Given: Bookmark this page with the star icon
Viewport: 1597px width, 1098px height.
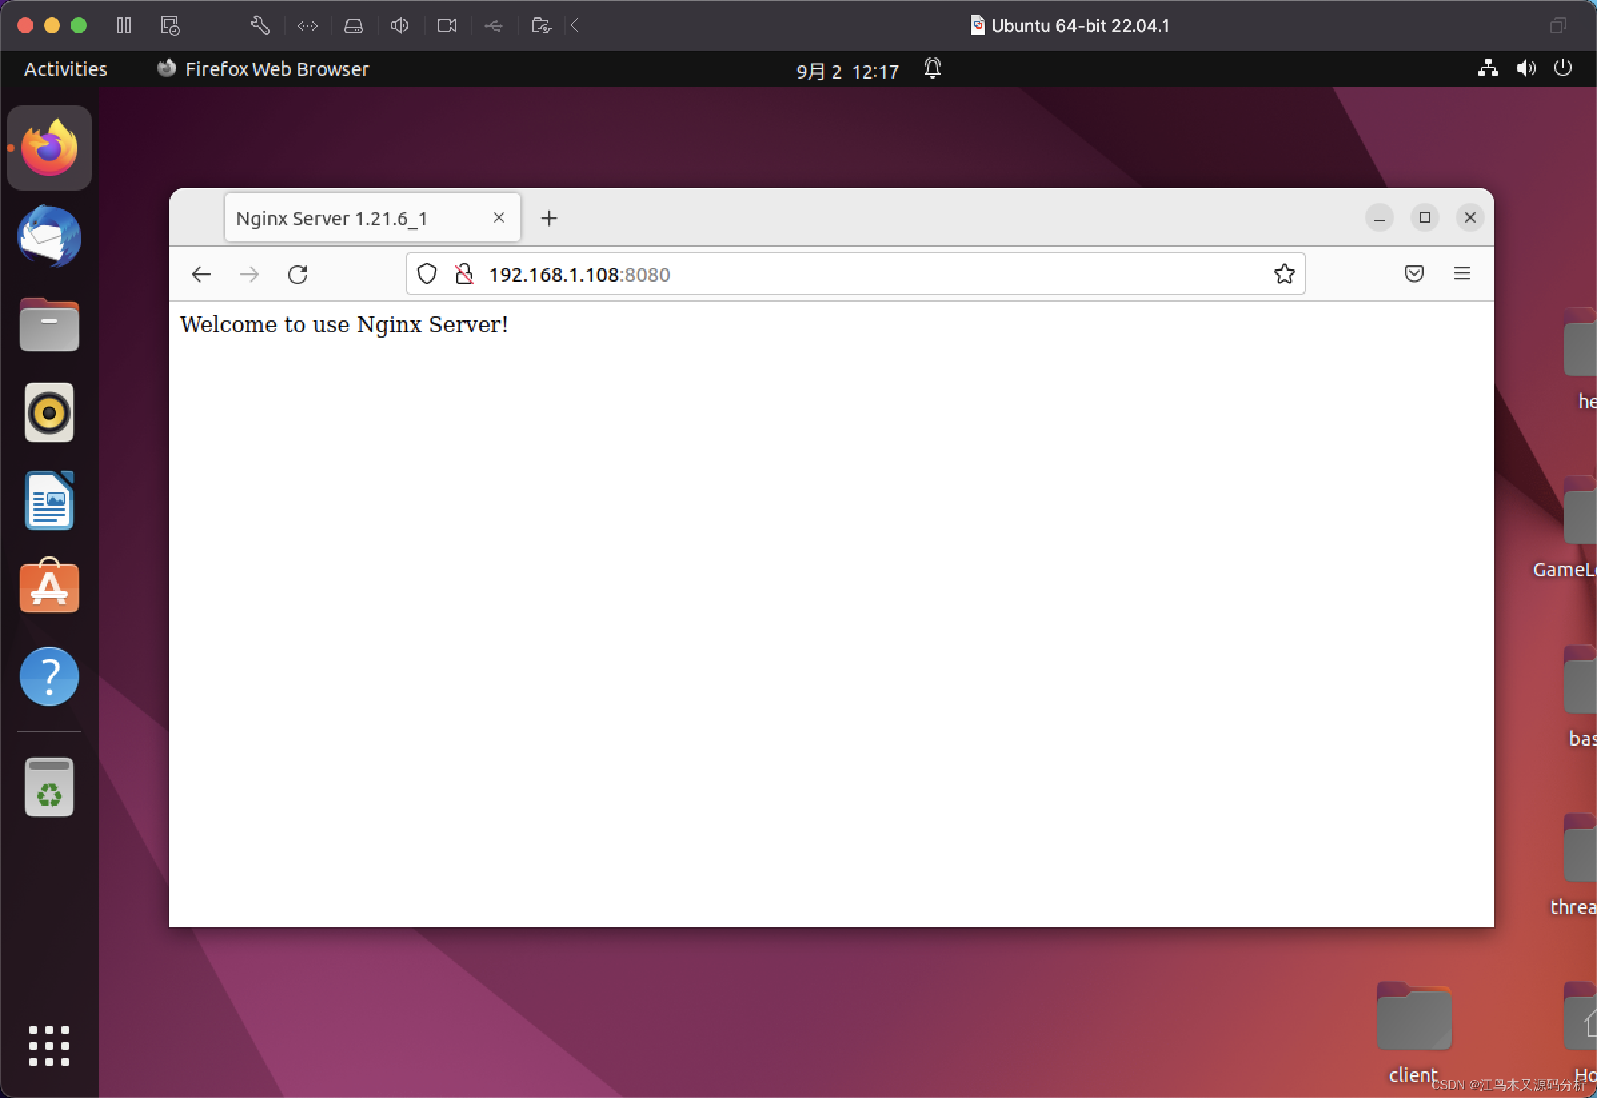Looking at the screenshot, I should [1283, 273].
